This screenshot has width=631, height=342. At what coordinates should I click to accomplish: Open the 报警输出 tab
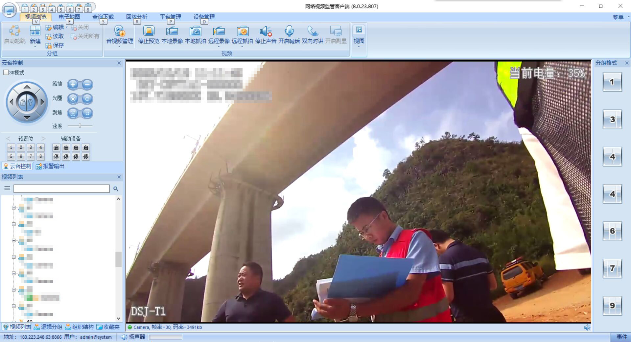[x=50, y=166]
